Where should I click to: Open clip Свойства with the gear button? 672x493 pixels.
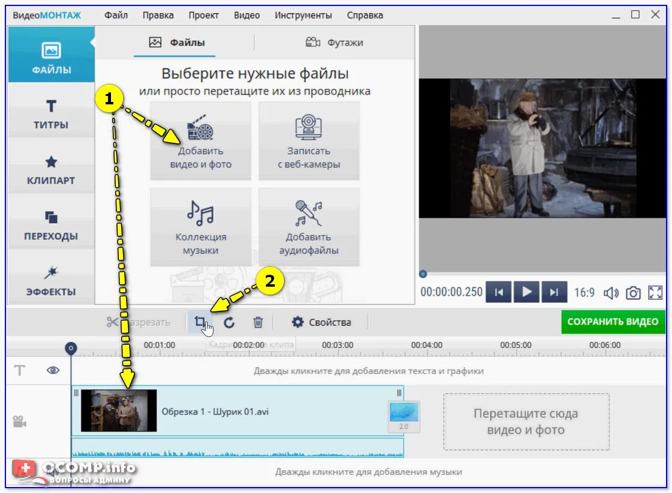(322, 322)
